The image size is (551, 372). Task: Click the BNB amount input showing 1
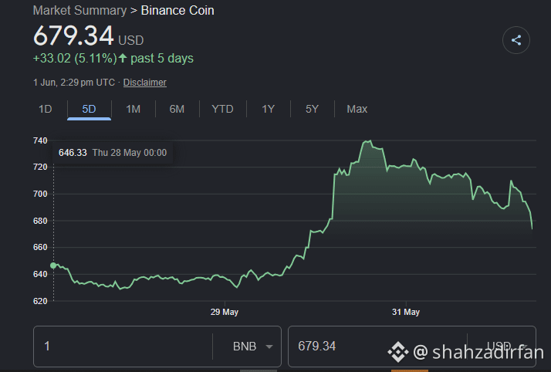[x=123, y=347]
